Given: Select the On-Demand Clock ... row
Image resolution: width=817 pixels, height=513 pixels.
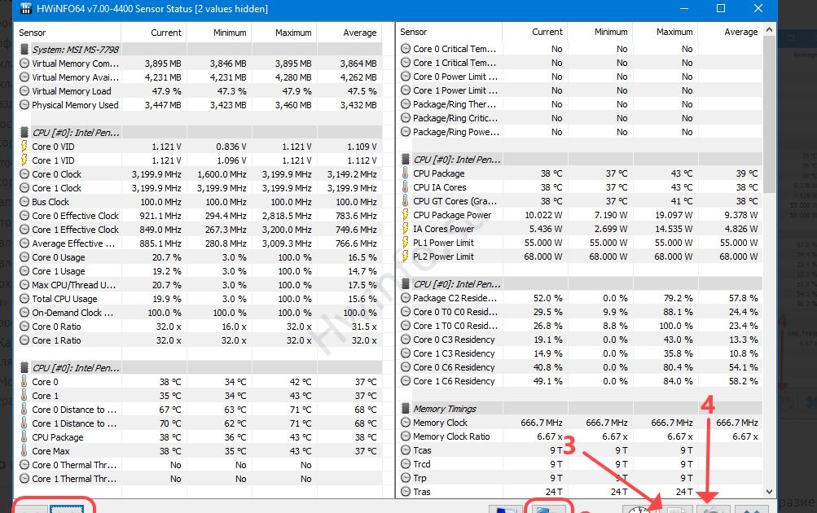Looking at the screenshot, I should pyautogui.click(x=200, y=313).
